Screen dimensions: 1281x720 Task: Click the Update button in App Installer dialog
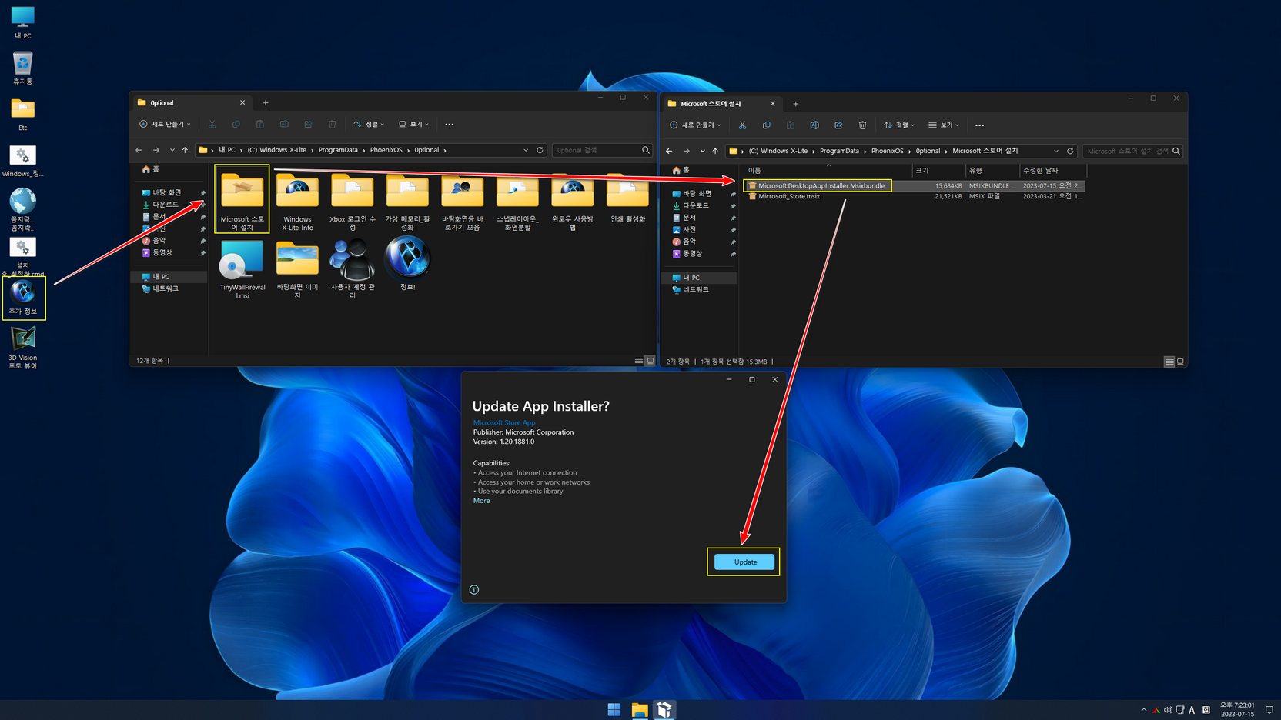coord(744,562)
